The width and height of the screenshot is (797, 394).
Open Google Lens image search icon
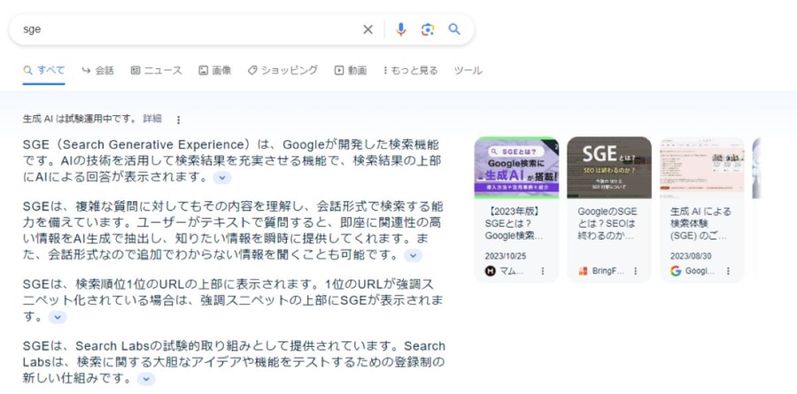click(428, 29)
